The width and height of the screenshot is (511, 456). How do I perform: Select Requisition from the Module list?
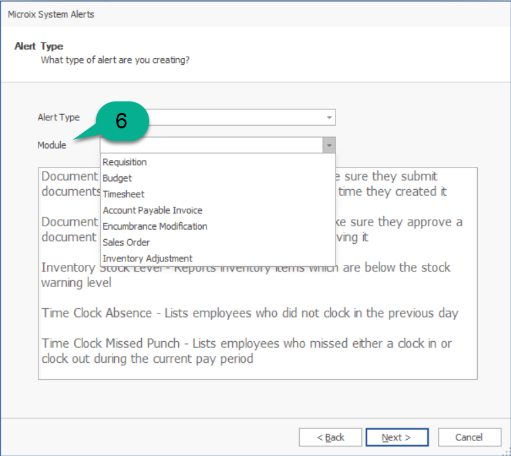(x=125, y=162)
